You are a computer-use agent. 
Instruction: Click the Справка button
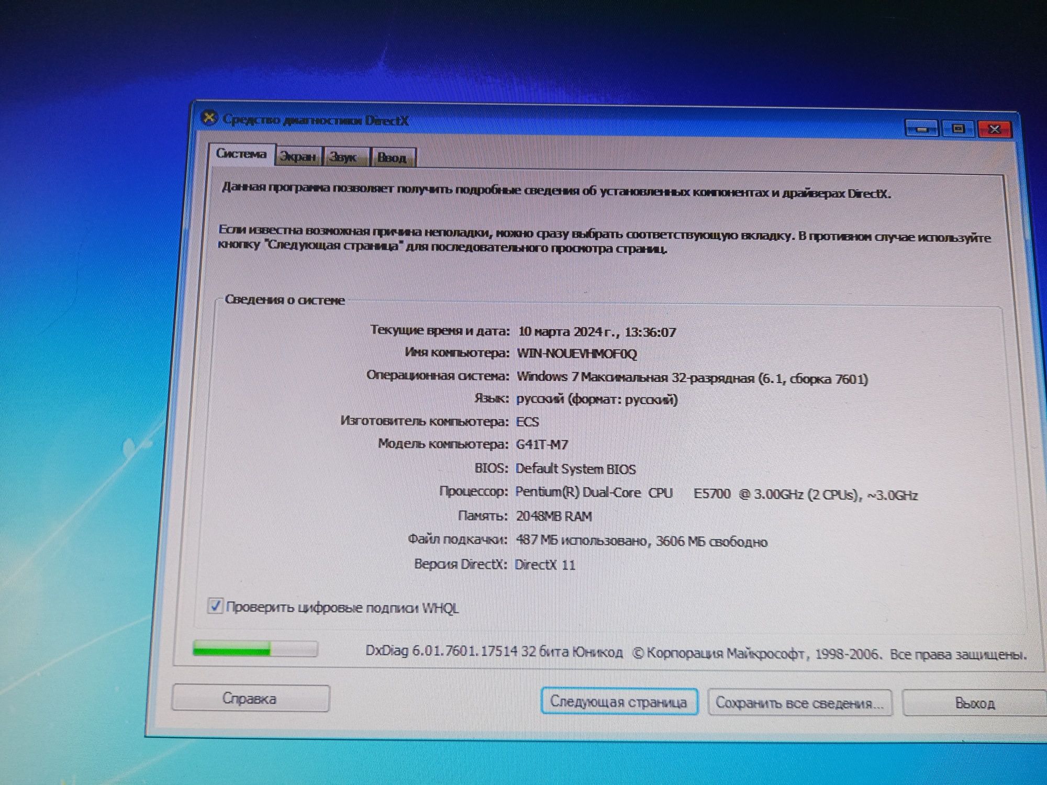250,699
